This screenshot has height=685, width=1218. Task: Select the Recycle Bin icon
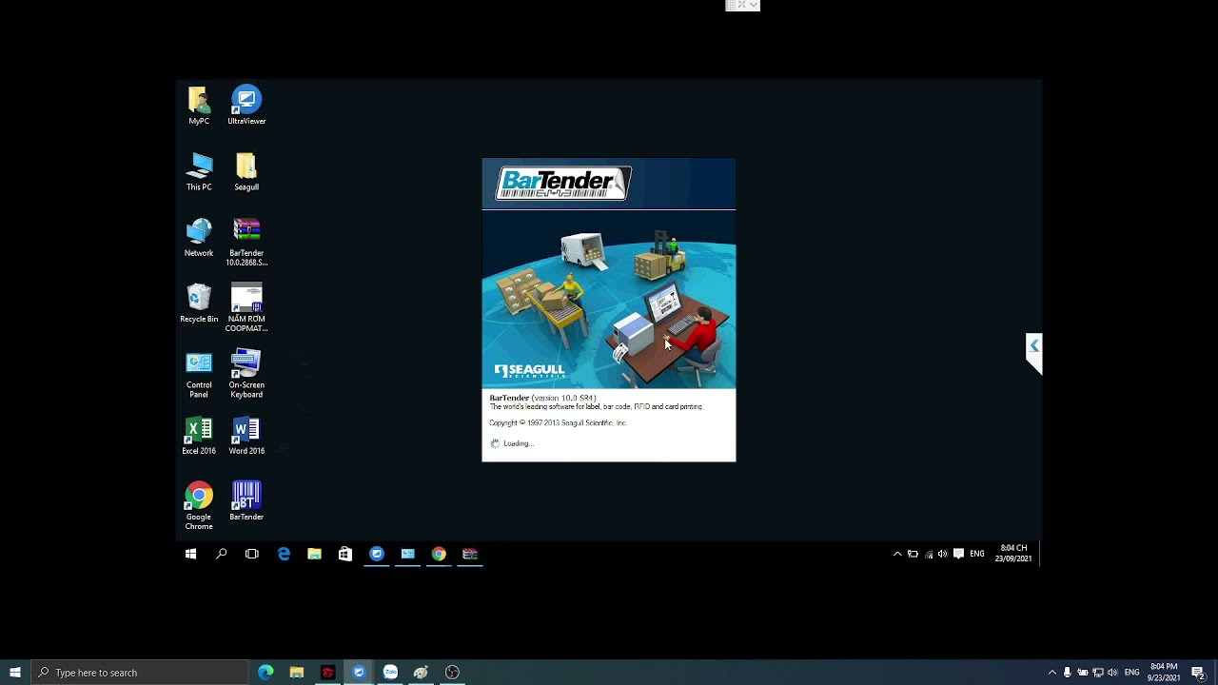tap(199, 303)
